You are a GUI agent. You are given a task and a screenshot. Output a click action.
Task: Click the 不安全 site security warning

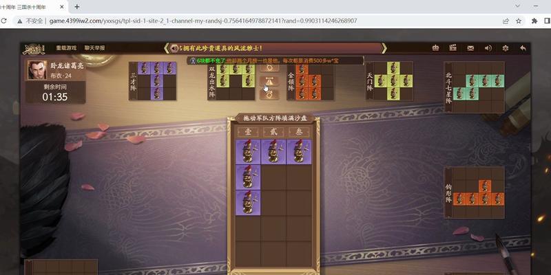pos(30,21)
